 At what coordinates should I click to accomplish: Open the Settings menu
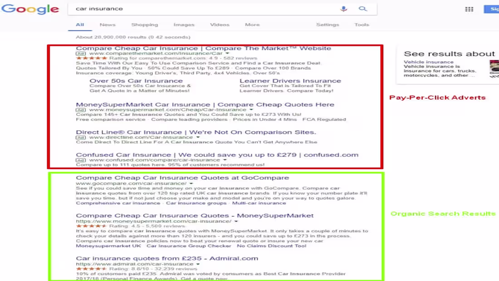click(328, 25)
